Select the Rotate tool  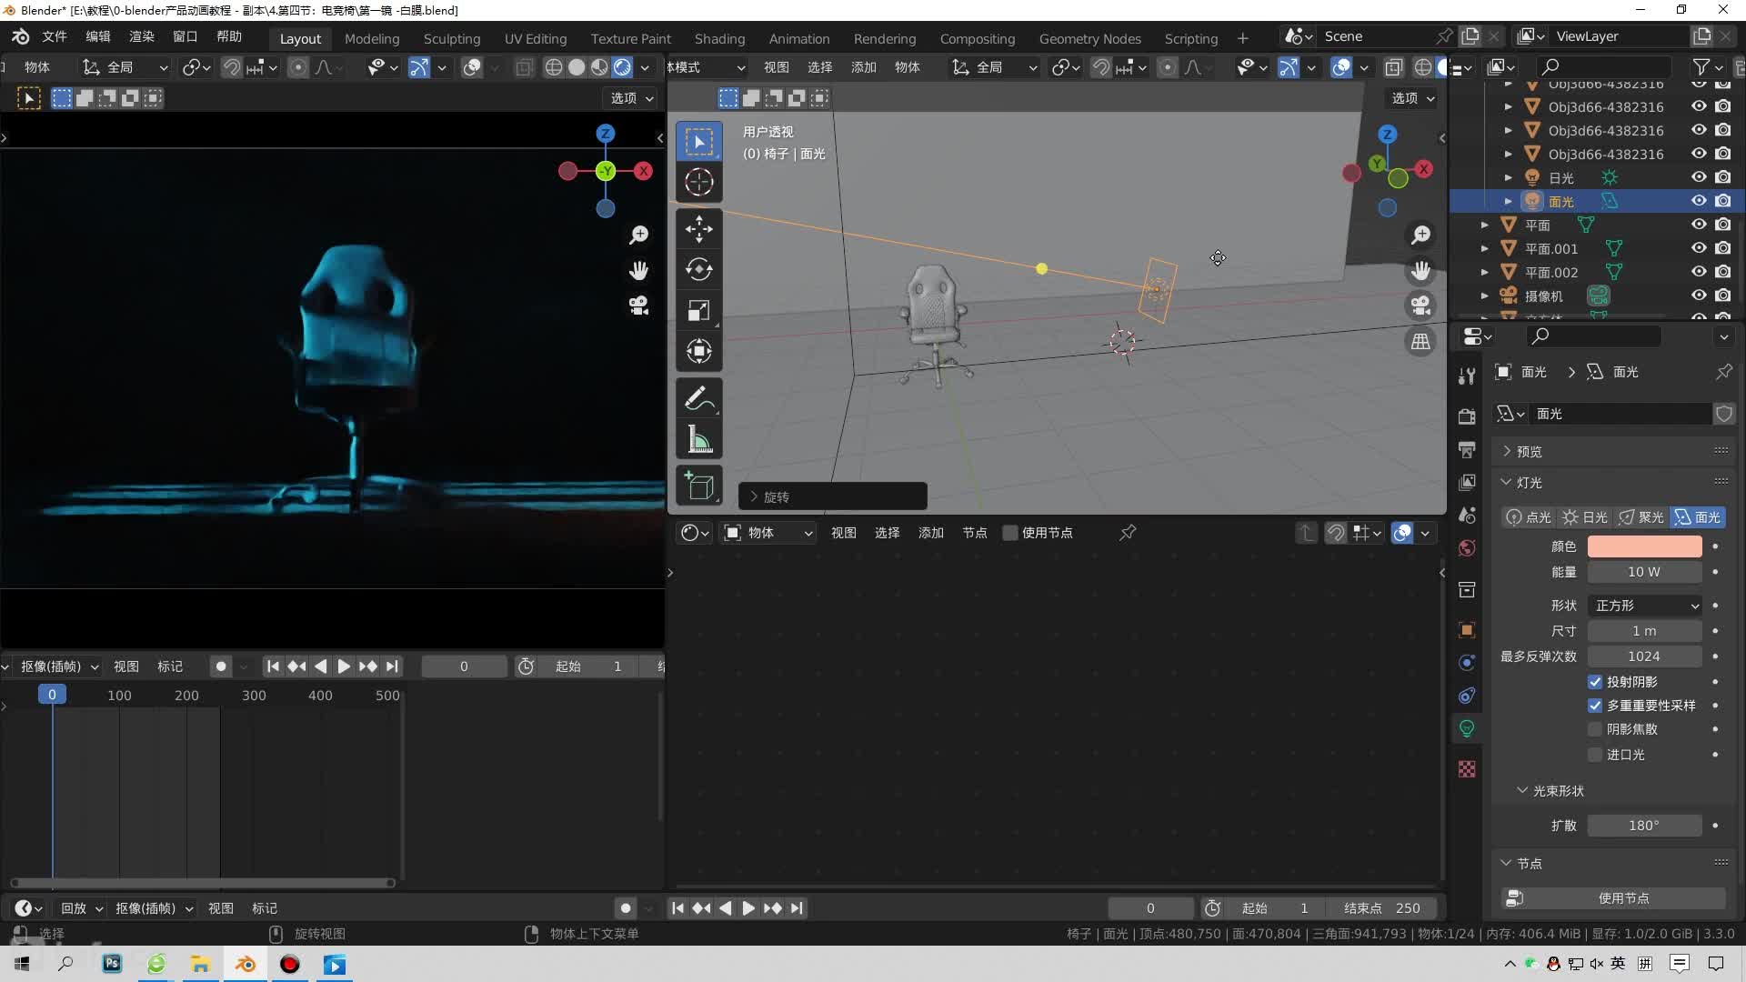(x=698, y=269)
